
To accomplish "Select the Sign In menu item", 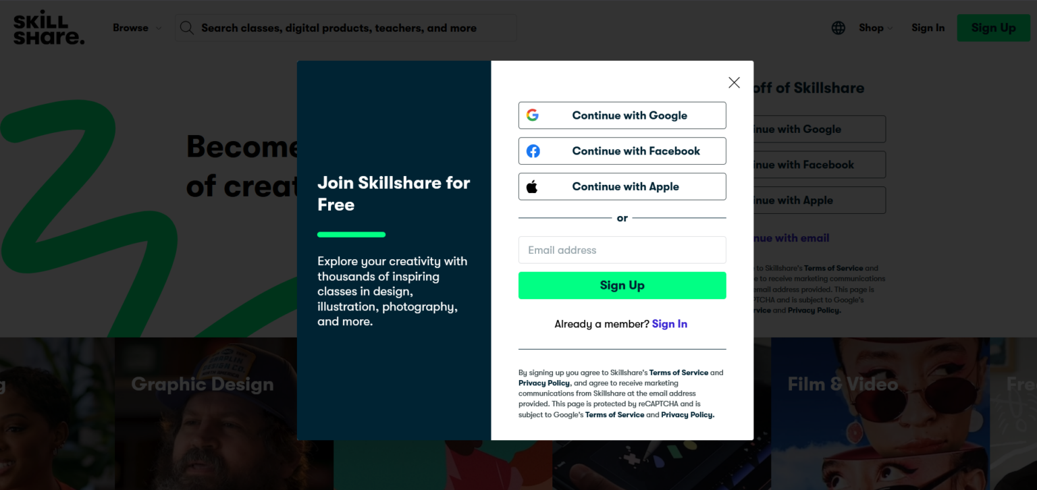I will pyautogui.click(x=928, y=28).
